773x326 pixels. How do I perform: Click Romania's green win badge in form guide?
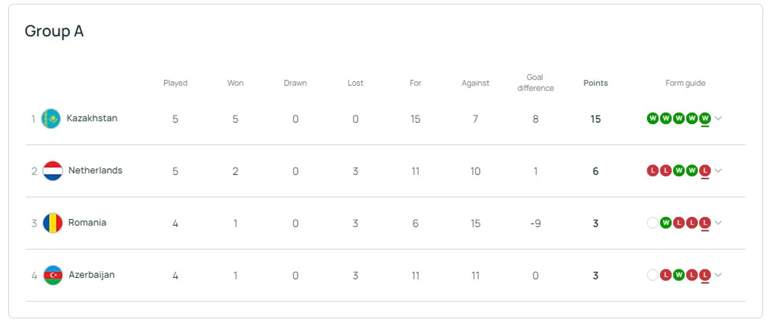666,223
